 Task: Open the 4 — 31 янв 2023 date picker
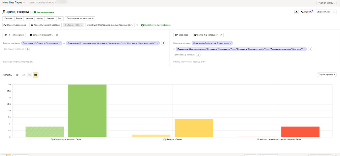(x=14, y=35)
